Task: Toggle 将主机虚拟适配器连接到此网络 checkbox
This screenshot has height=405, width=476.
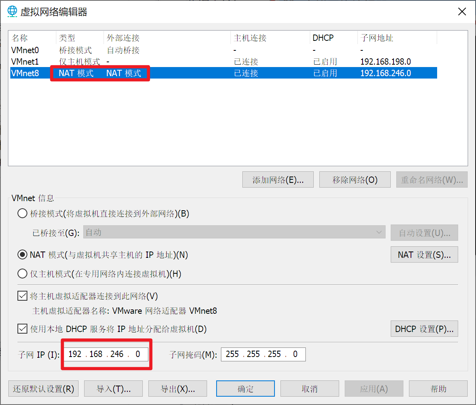Action: (23, 296)
